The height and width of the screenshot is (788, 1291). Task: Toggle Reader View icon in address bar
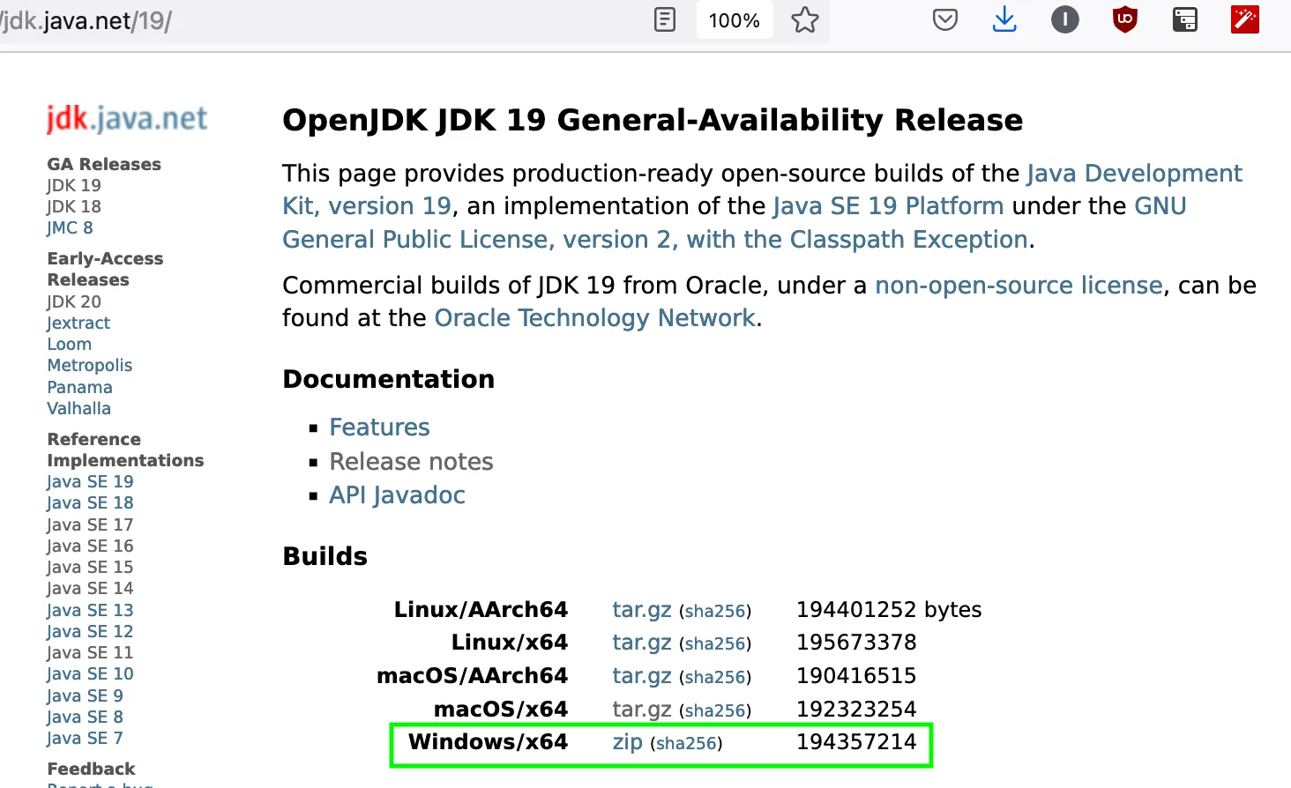[665, 19]
